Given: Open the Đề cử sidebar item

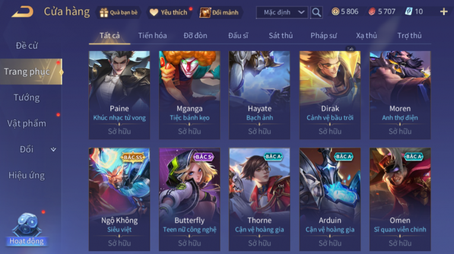Looking at the screenshot, I should (x=27, y=46).
